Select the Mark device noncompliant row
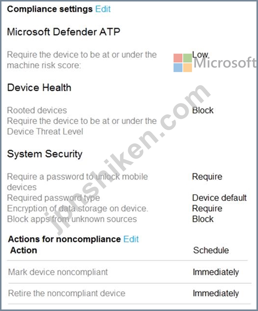The image size is (258, 311). (x=129, y=272)
